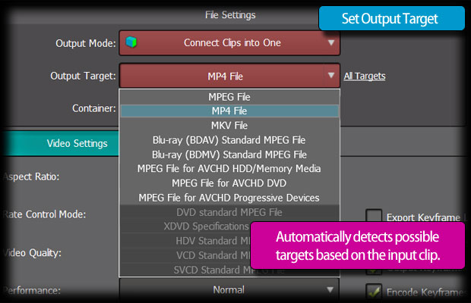Open the Performance Normal dropdown
The height and width of the screenshot is (303, 471).
point(229,289)
